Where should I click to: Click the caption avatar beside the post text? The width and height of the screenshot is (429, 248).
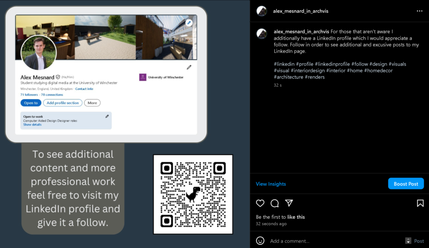coord(262,33)
